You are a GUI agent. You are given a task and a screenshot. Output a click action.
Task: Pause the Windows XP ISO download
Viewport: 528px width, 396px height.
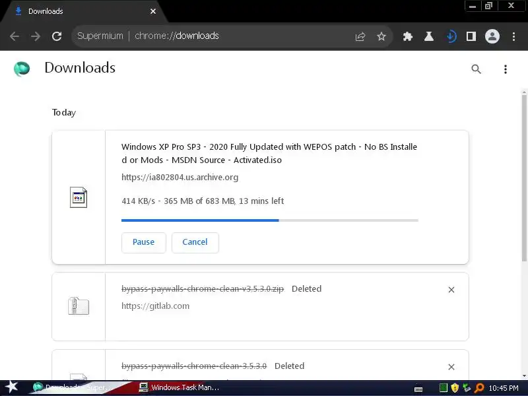pos(144,242)
